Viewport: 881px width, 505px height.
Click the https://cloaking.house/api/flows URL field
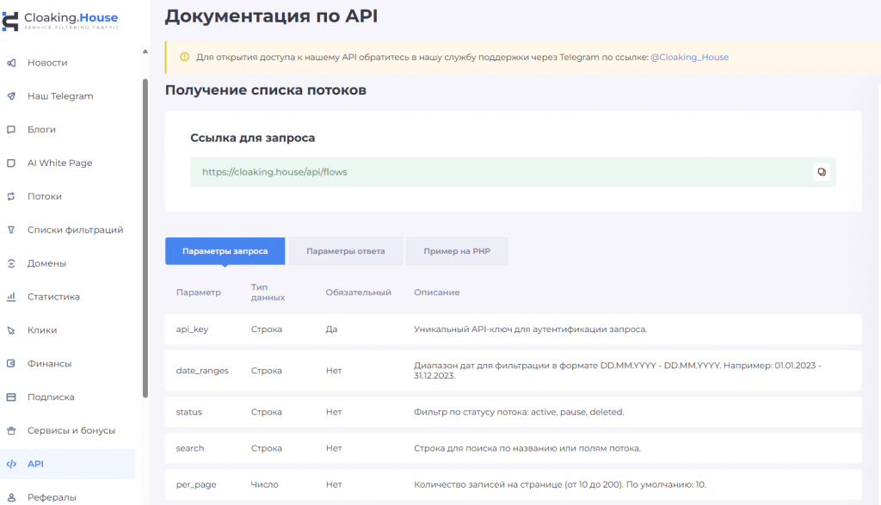(513, 172)
